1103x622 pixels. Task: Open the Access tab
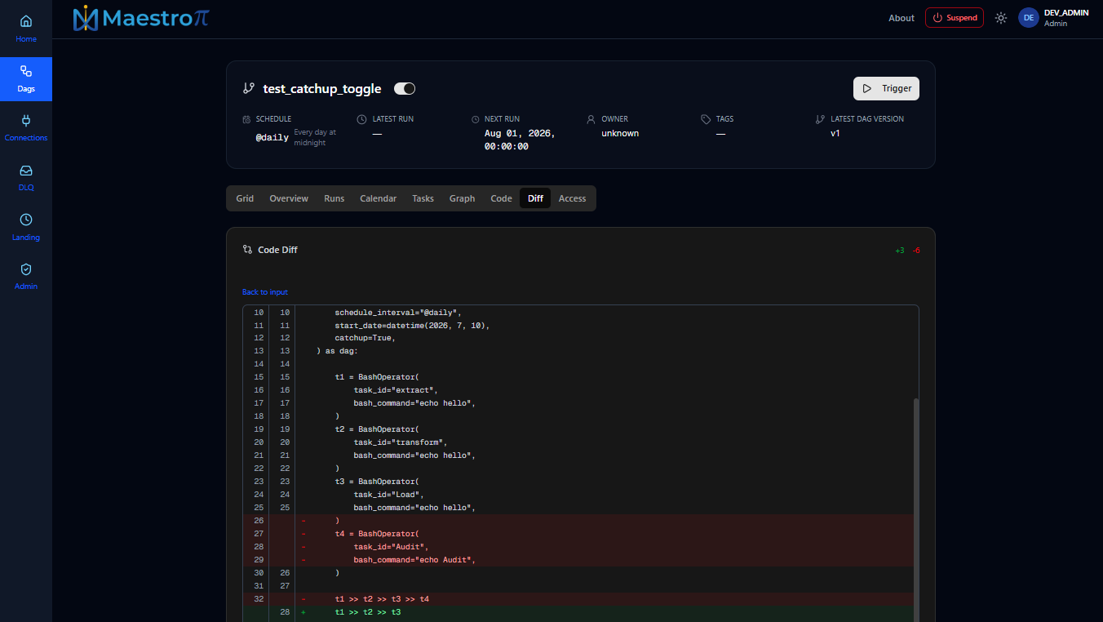pyautogui.click(x=572, y=198)
